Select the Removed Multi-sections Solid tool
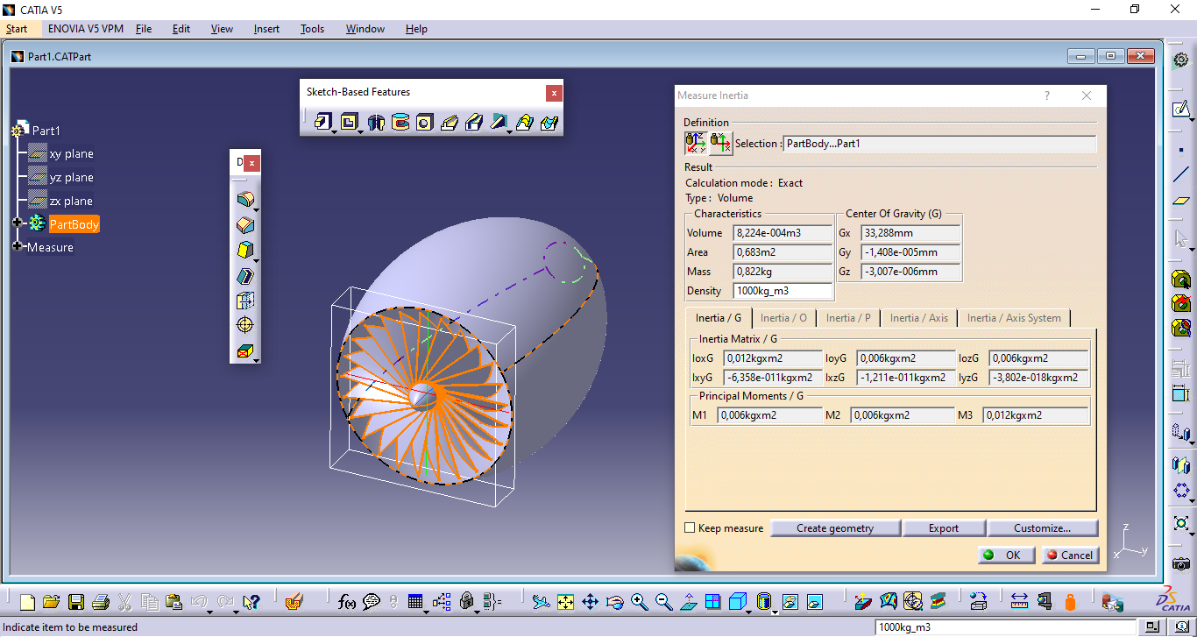This screenshot has width=1197, height=637. click(x=549, y=122)
